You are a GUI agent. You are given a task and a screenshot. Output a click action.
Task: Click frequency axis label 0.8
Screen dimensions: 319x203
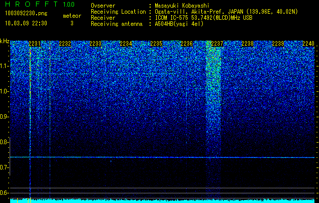[5, 142]
